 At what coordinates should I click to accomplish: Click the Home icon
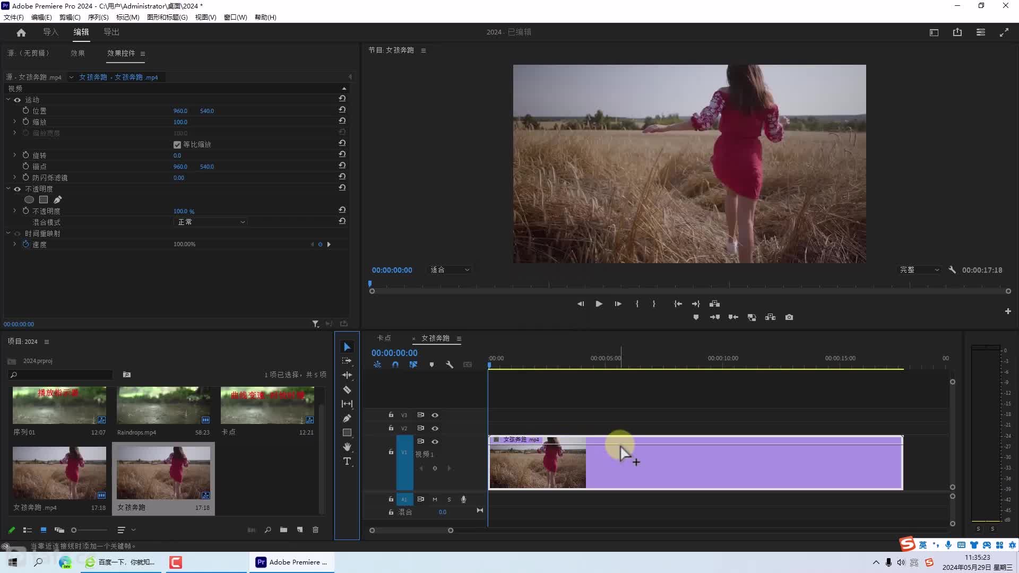(x=21, y=32)
